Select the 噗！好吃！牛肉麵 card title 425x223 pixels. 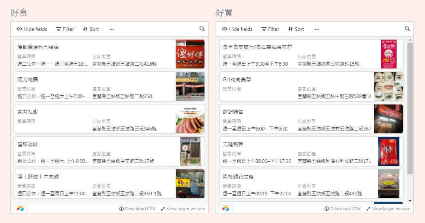[38, 177]
